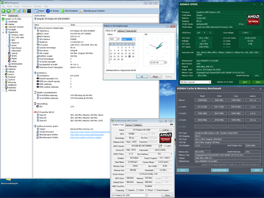The width and height of the screenshot is (264, 198).
Task: Click the year spinner in date dialog
Action: pyautogui.click(x=118, y=39)
